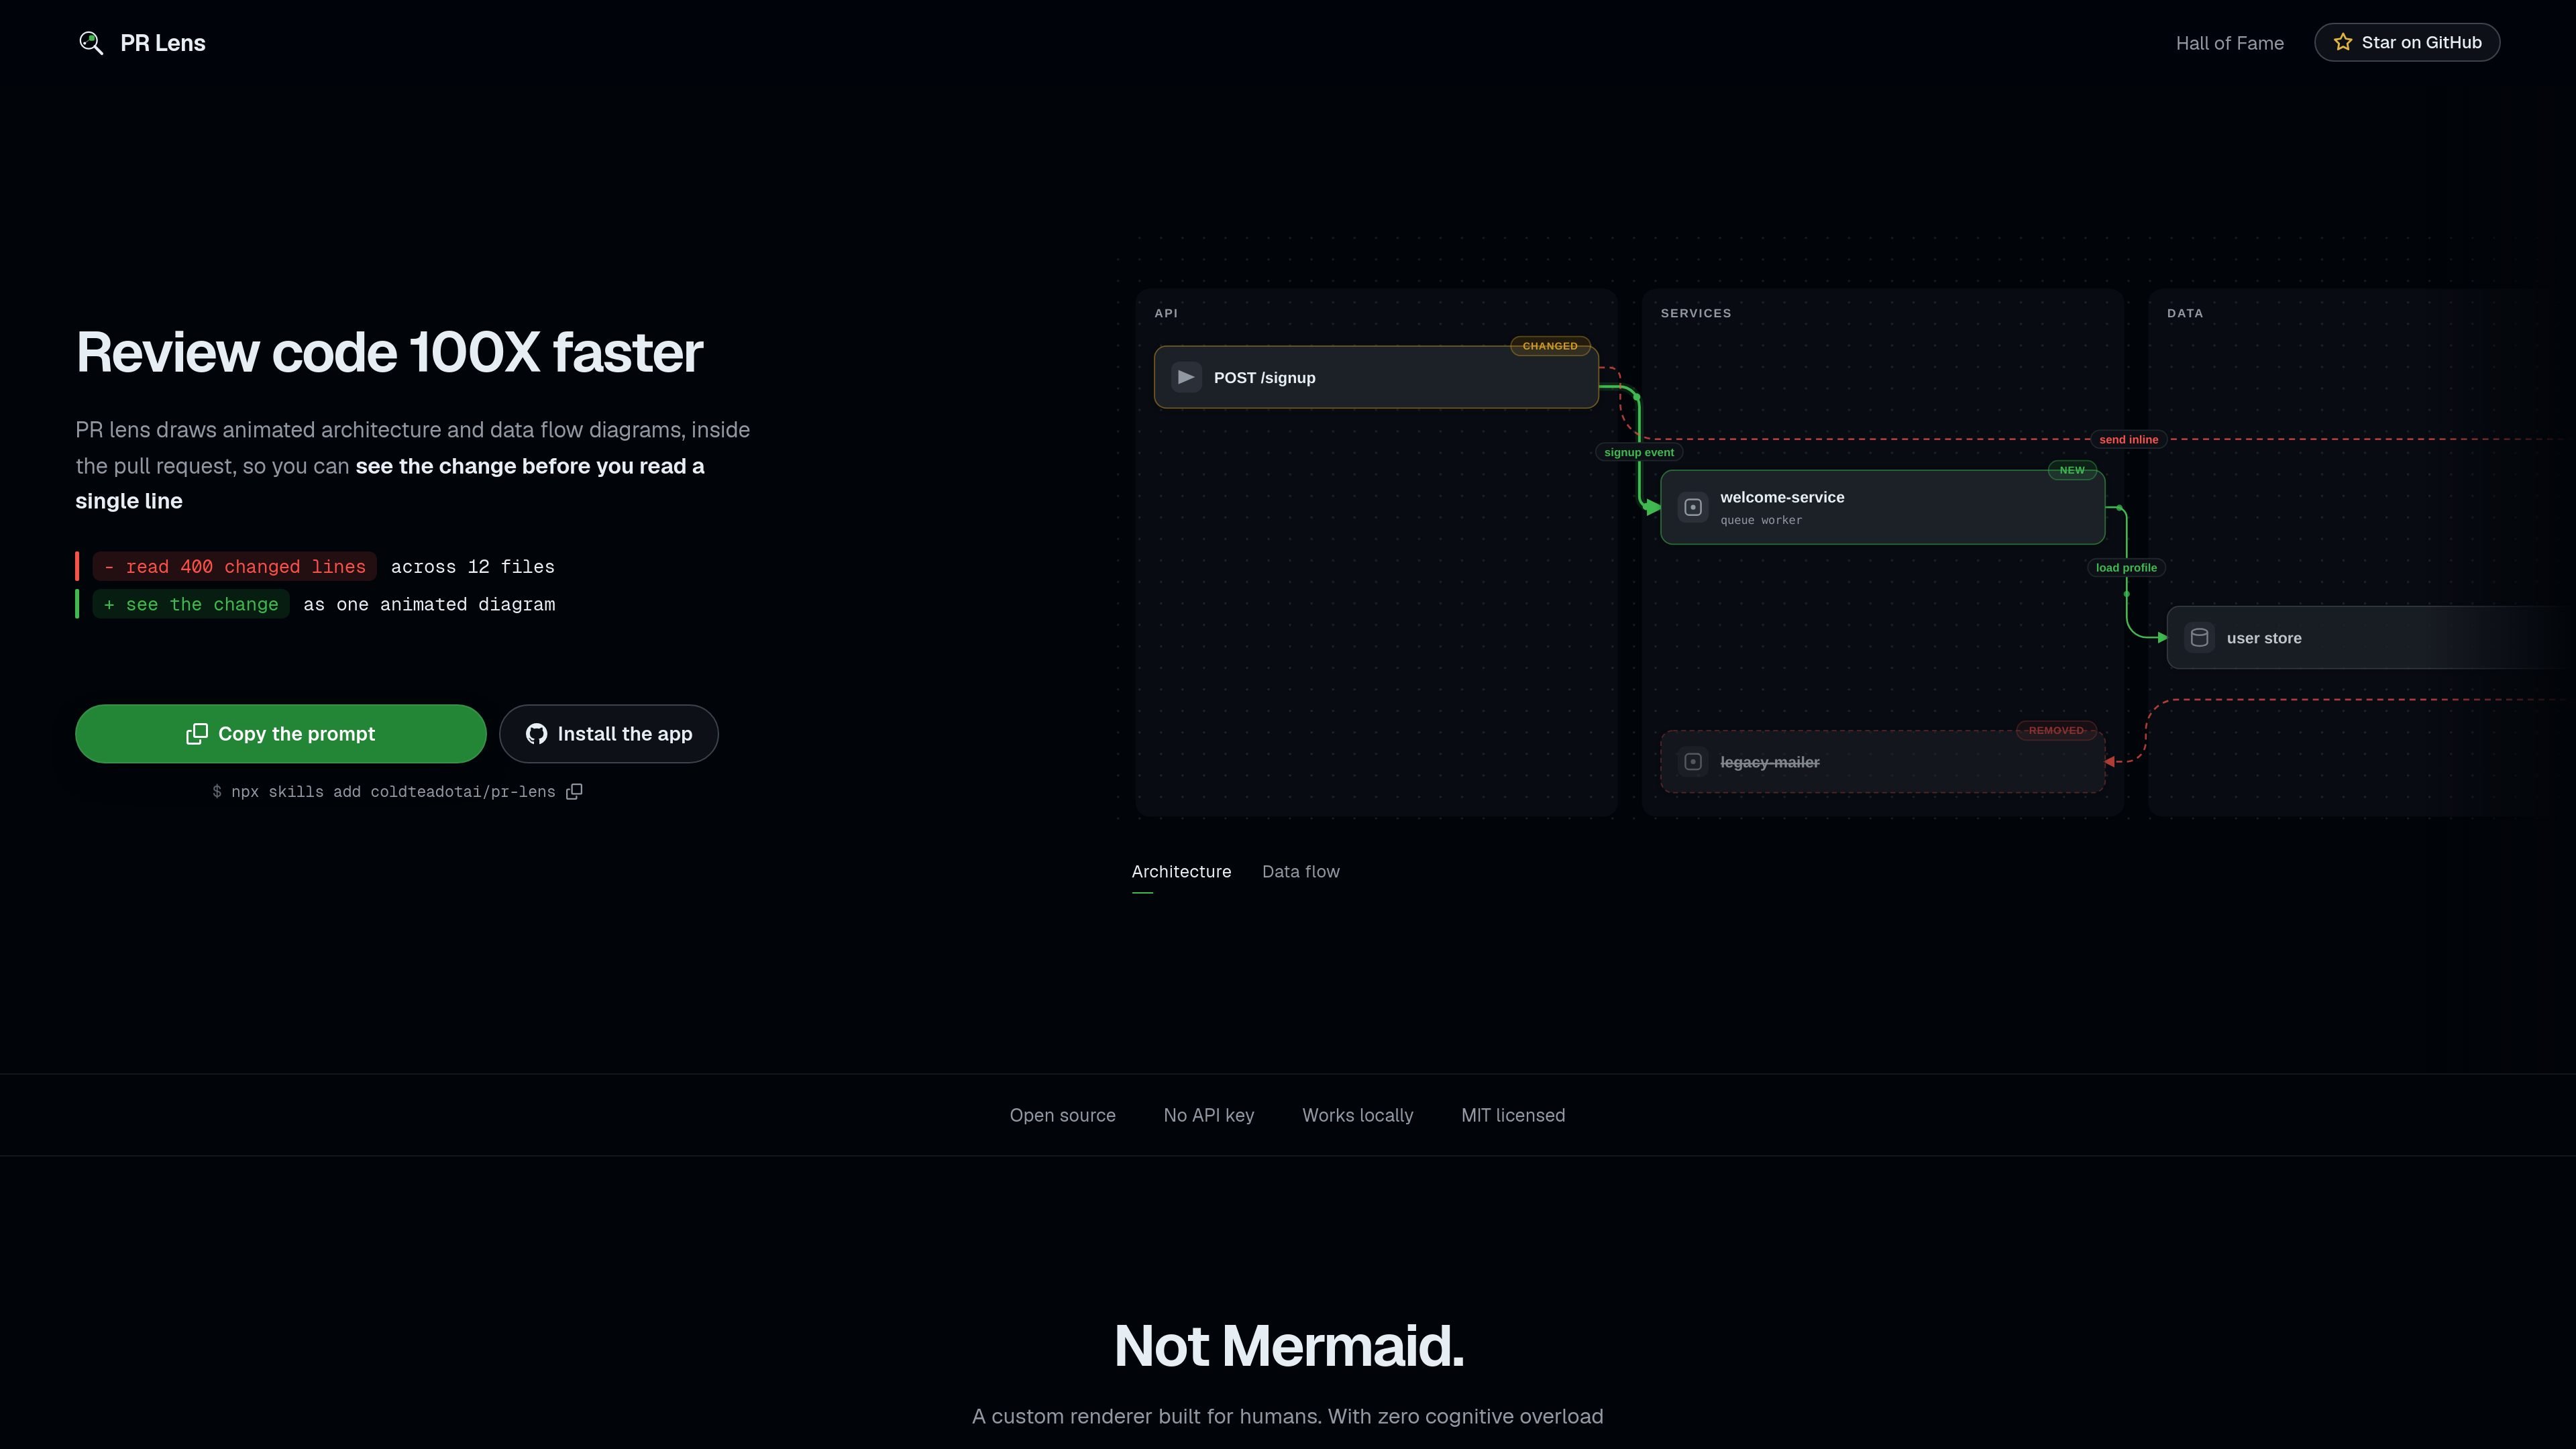Click the copy icon in Copy the prompt

click(197, 734)
